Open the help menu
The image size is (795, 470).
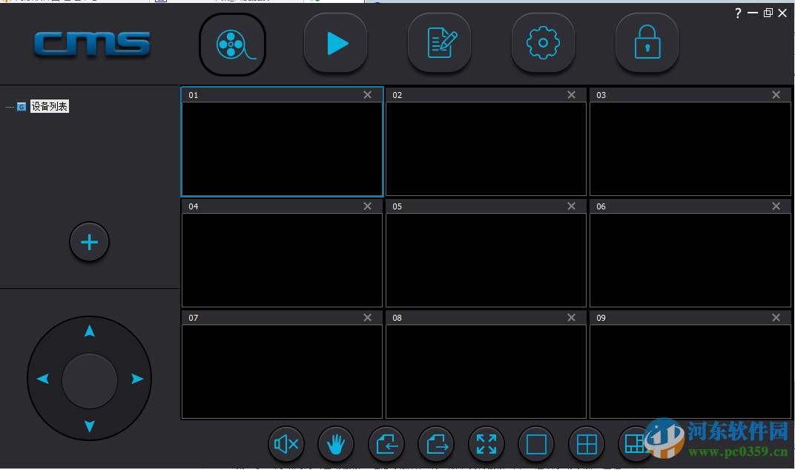736,13
